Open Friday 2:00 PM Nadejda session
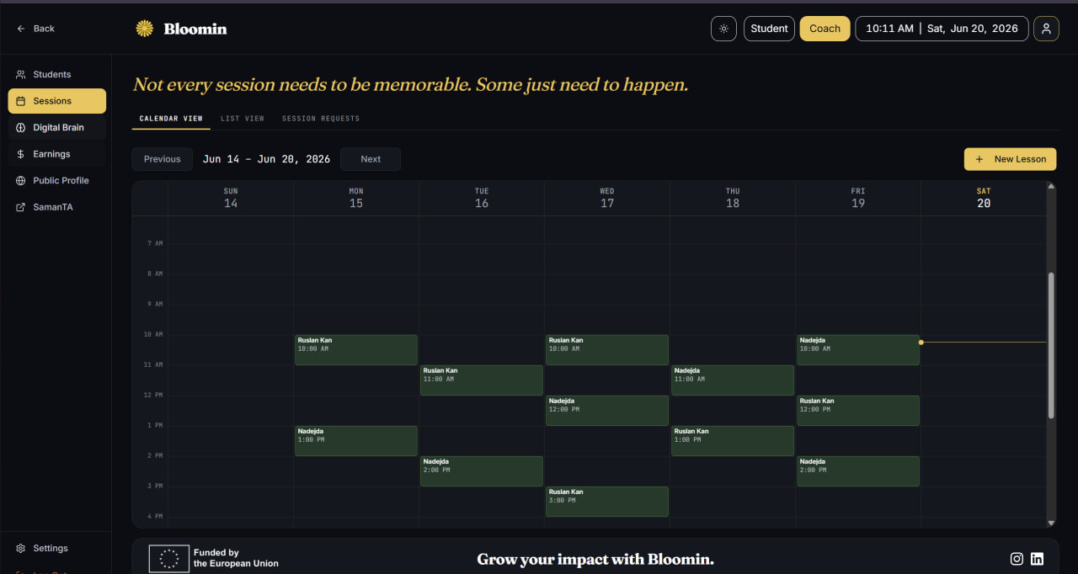 pos(858,471)
